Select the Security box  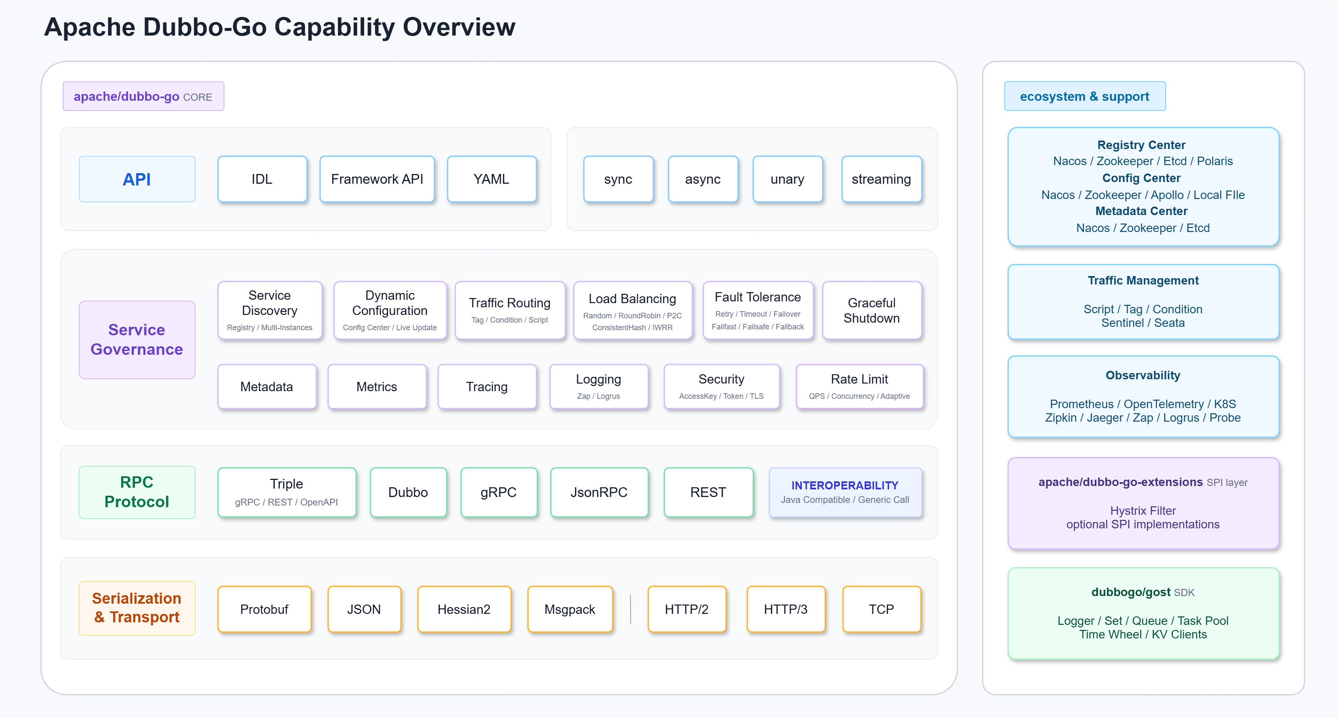(722, 387)
